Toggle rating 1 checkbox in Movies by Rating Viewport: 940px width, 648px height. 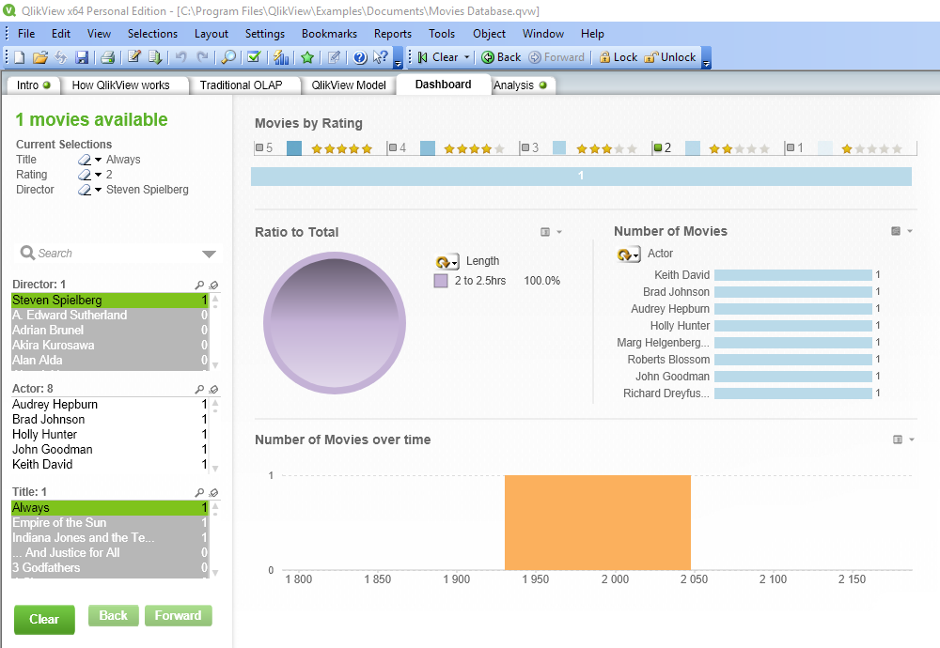pos(791,147)
